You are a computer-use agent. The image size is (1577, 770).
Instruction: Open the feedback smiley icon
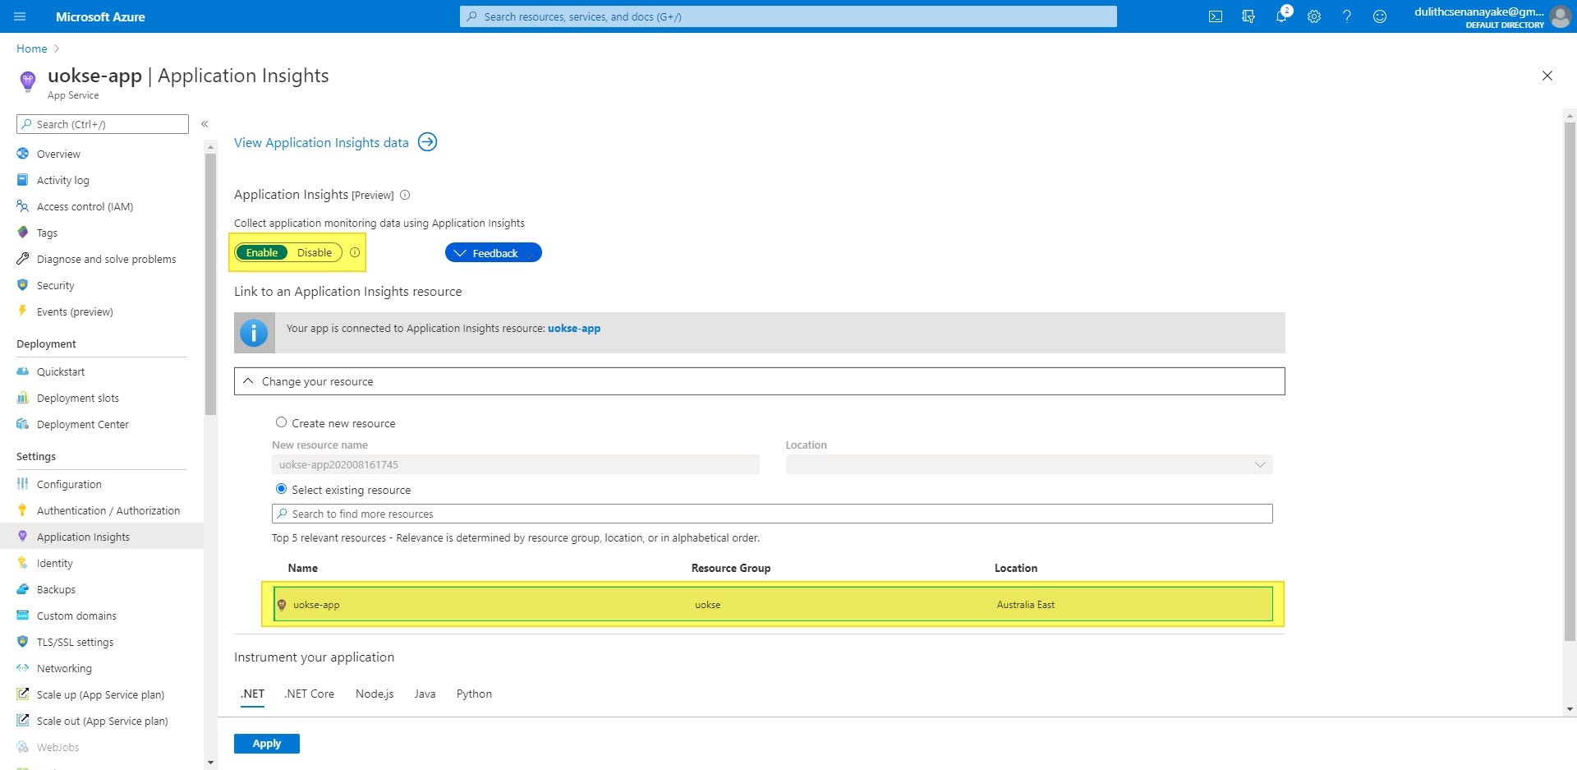tap(1380, 16)
